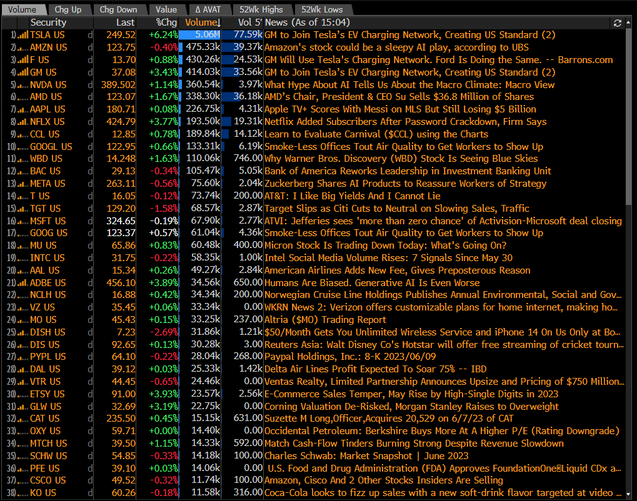The width and height of the screenshot is (637, 501).
Task: Click the bars icon next to F US
Action: coord(23,60)
